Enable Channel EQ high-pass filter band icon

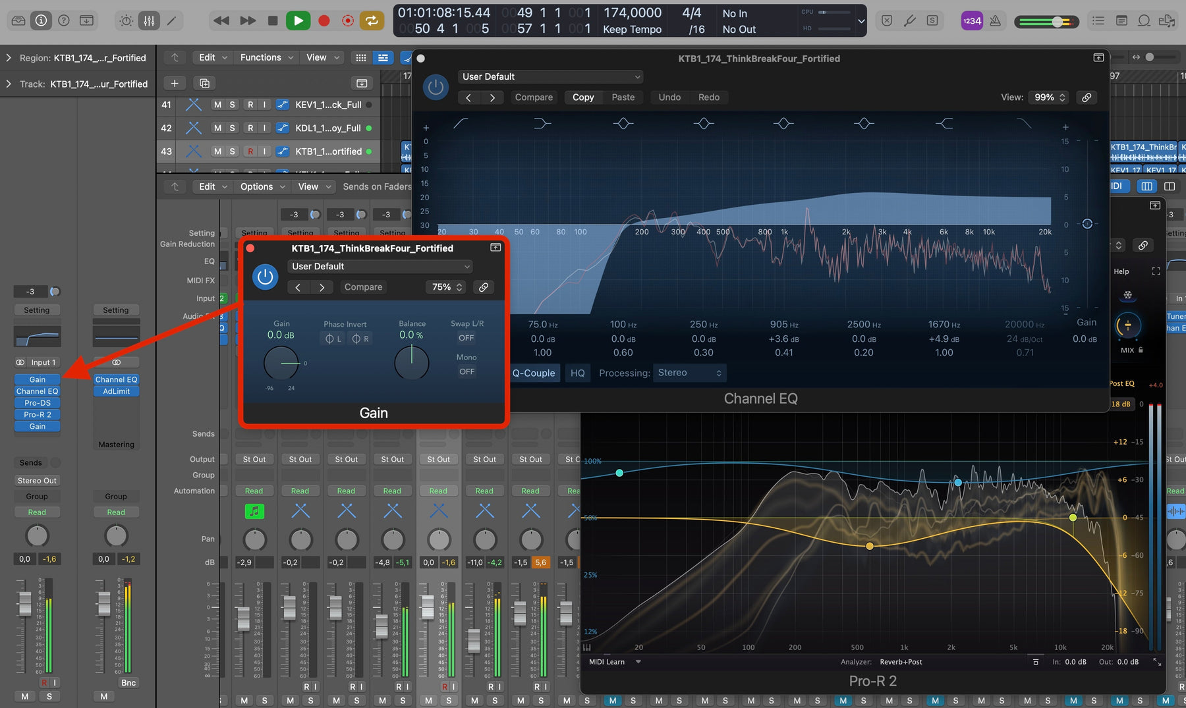(461, 123)
